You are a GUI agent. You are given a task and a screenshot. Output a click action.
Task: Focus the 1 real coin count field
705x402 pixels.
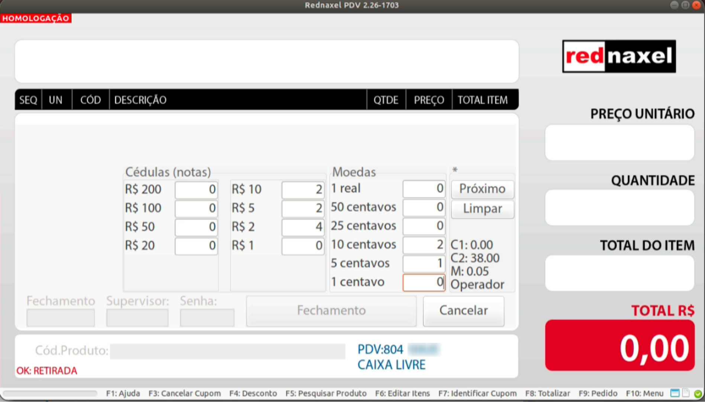[x=424, y=189]
